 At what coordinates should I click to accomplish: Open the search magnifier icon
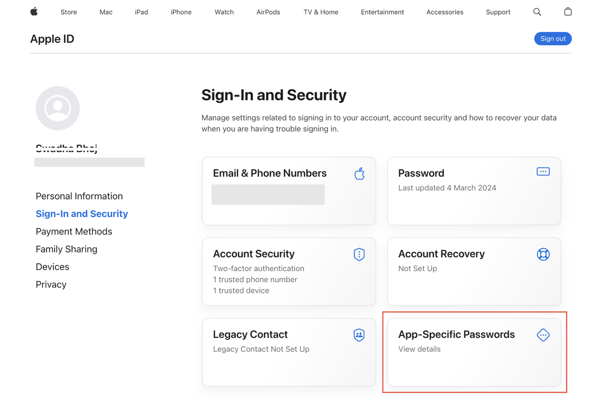pos(537,12)
